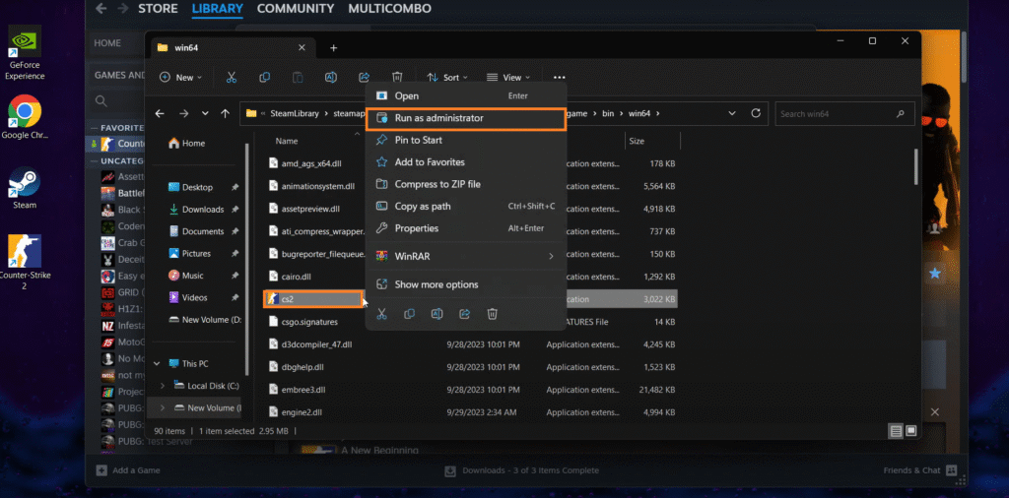The width and height of the screenshot is (1009, 498).
Task: Click the Paste toolbar icon
Action: click(298, 77)
